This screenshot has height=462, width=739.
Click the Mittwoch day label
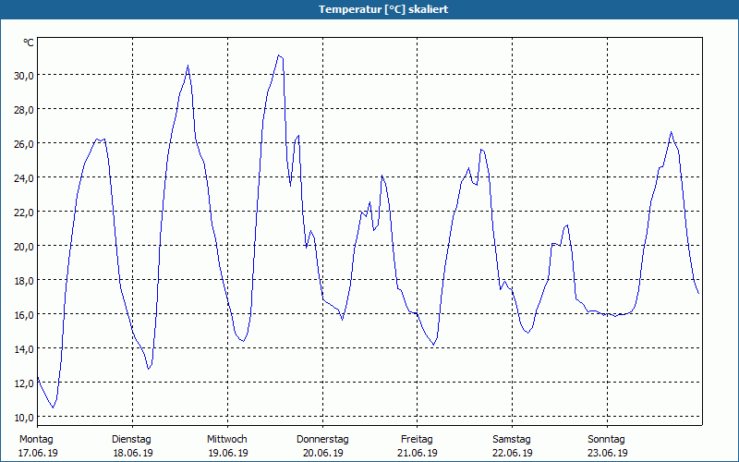pos(227,440)
